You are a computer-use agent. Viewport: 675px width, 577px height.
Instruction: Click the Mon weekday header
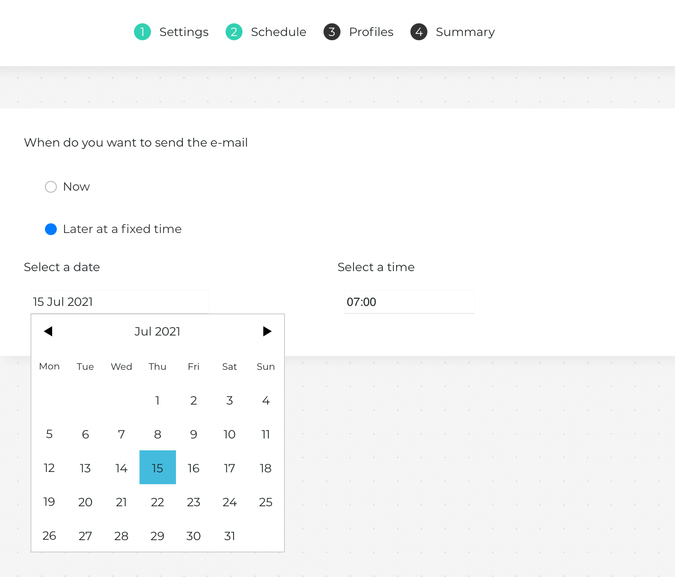point(49,366)
